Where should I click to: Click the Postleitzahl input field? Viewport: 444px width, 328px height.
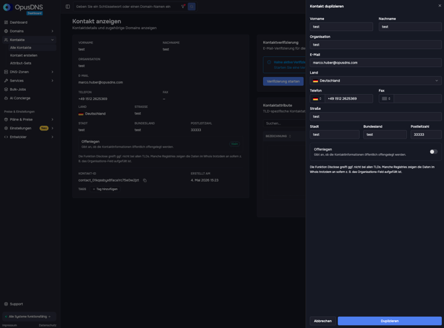tap(426, 135)
